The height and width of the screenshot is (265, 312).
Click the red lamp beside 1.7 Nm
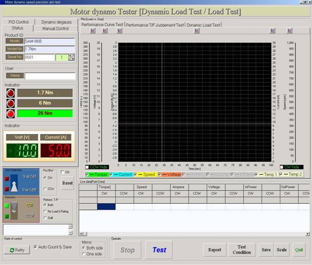click(11, 93)
